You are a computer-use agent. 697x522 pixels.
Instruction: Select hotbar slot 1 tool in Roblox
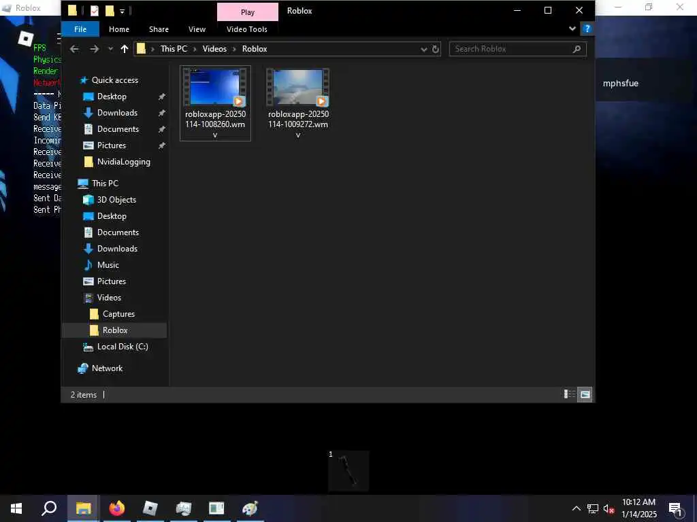(x=348, y=471)
